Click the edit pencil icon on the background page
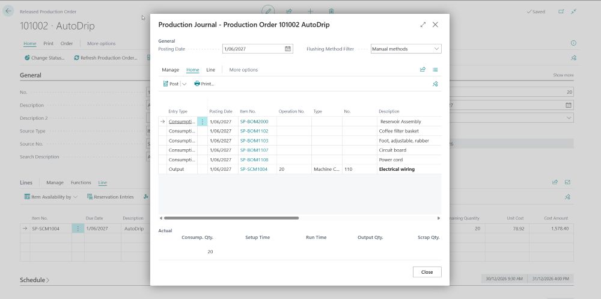The image size is (601, 299). click(268, 11)
